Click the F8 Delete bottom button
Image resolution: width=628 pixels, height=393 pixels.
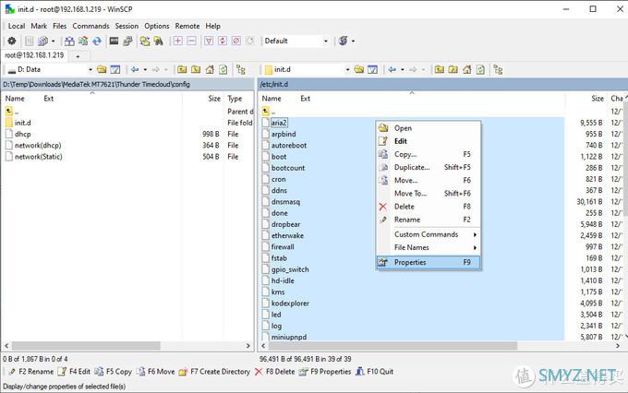pos(275,372)
